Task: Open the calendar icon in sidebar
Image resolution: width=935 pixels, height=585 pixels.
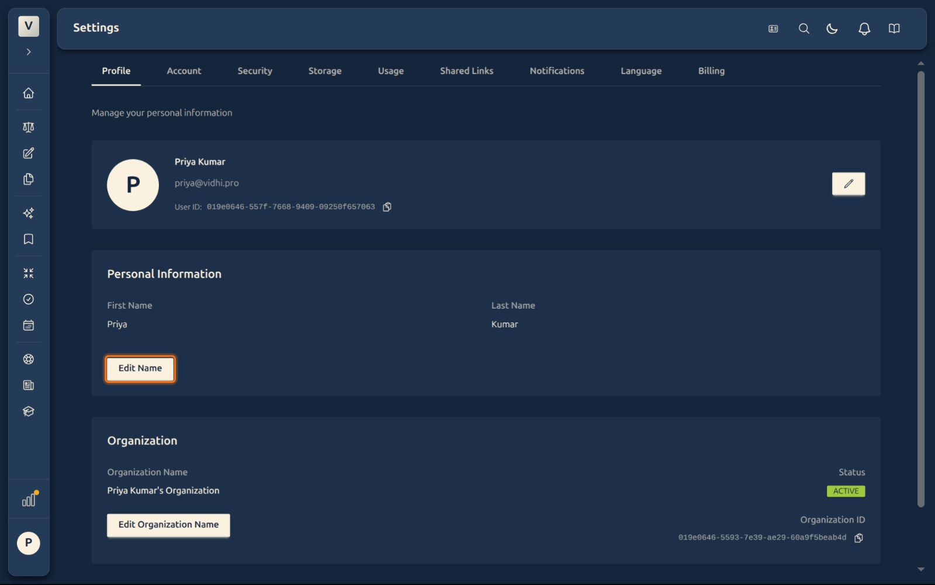Action: point(28,325)
